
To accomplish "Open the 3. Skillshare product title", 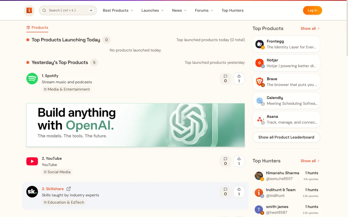I will pos(53,189).
